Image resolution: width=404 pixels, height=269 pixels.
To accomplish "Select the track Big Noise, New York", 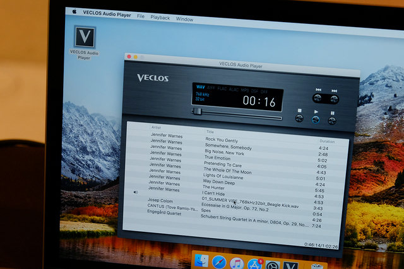I will tap(224, 152).
